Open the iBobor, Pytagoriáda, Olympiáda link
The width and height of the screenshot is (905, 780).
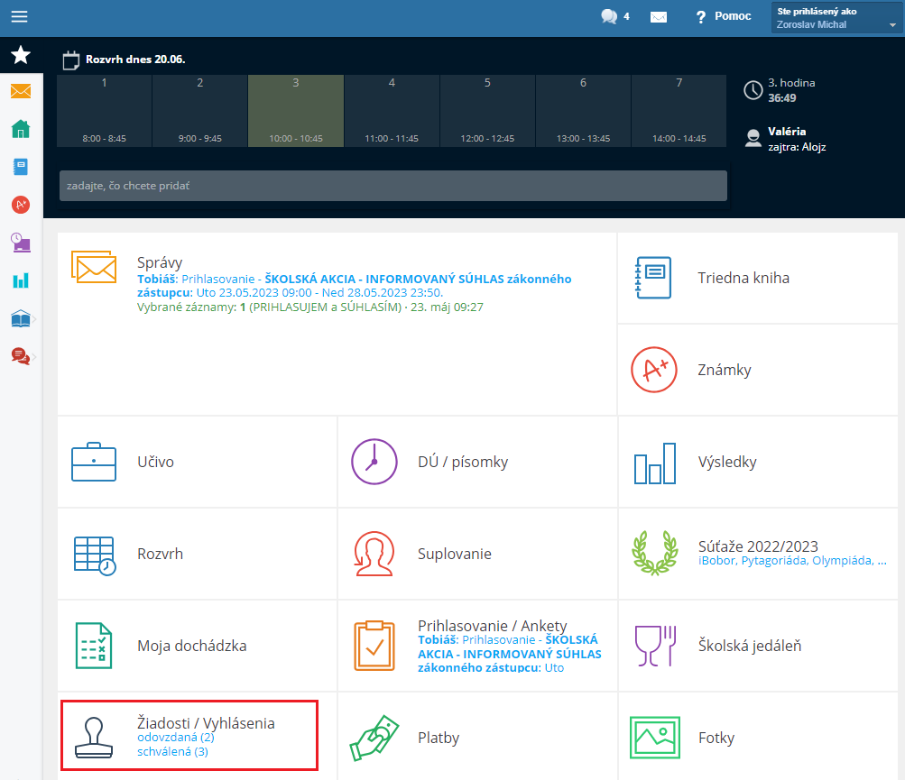pyautogui.click(x=792, y=561)
